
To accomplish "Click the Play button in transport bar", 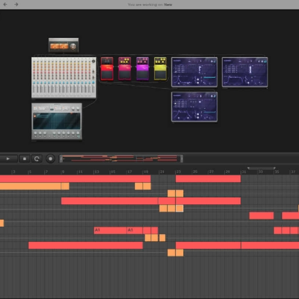I will coord(8,158).
